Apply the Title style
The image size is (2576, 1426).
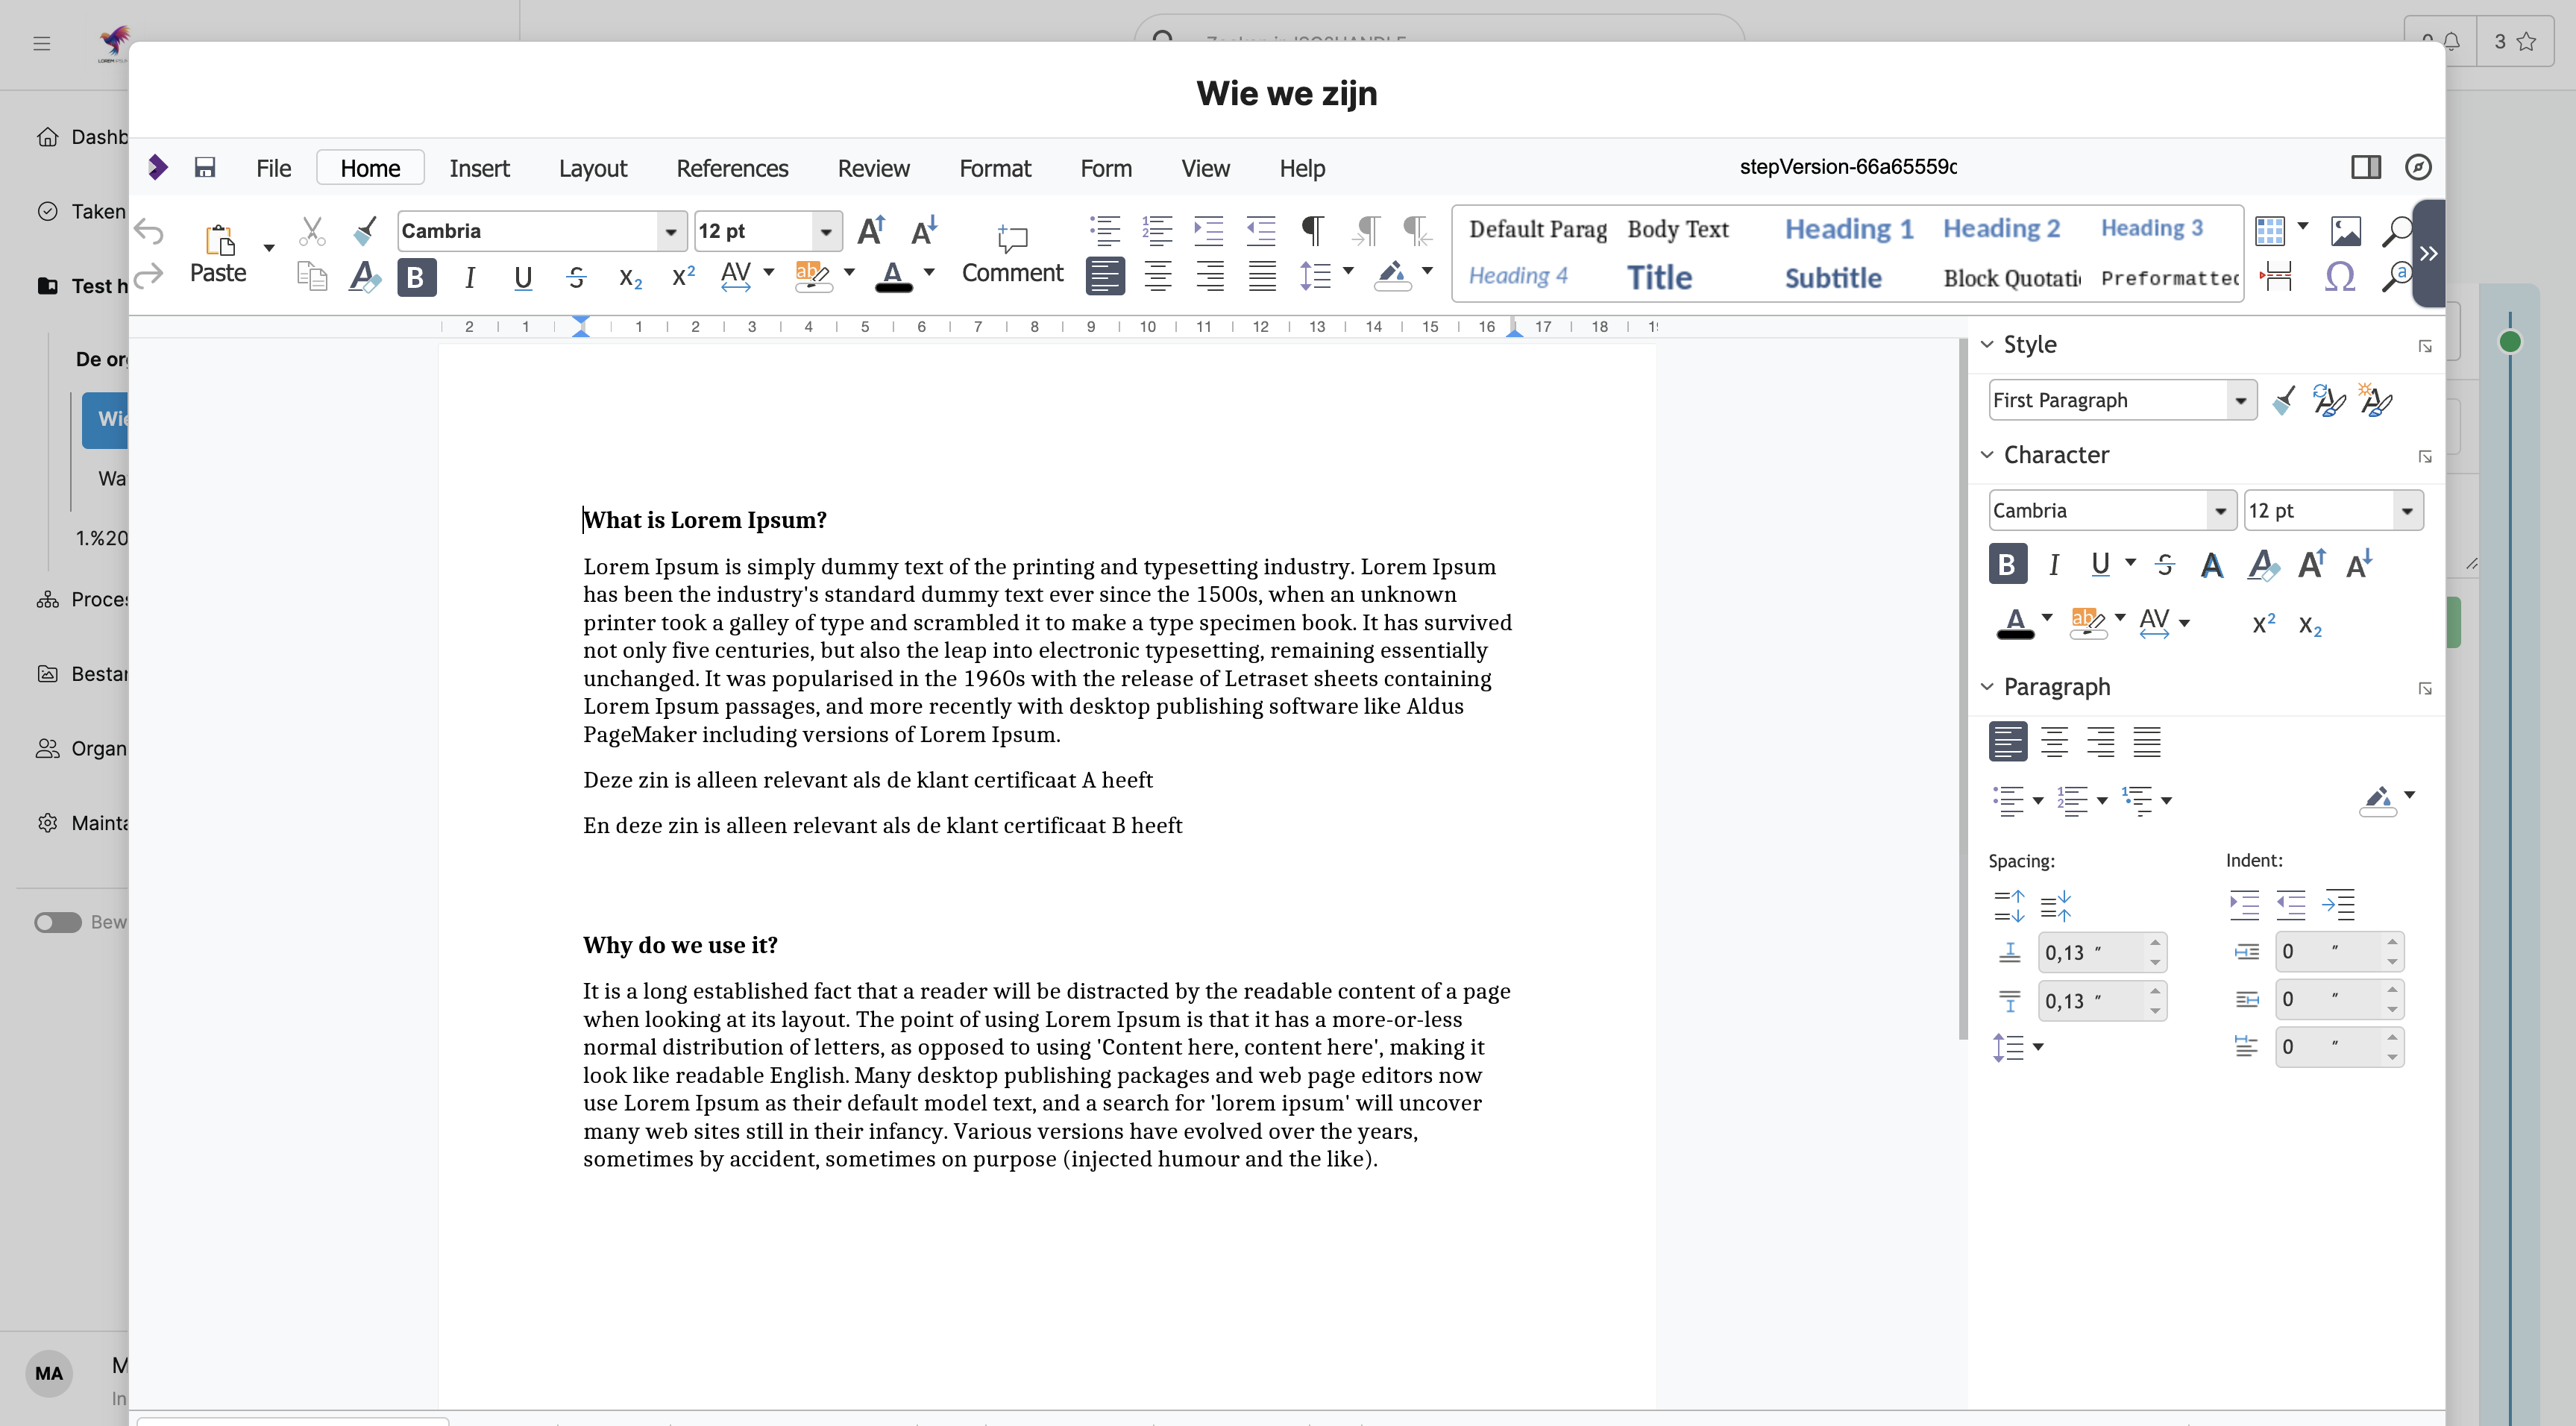1659,277
